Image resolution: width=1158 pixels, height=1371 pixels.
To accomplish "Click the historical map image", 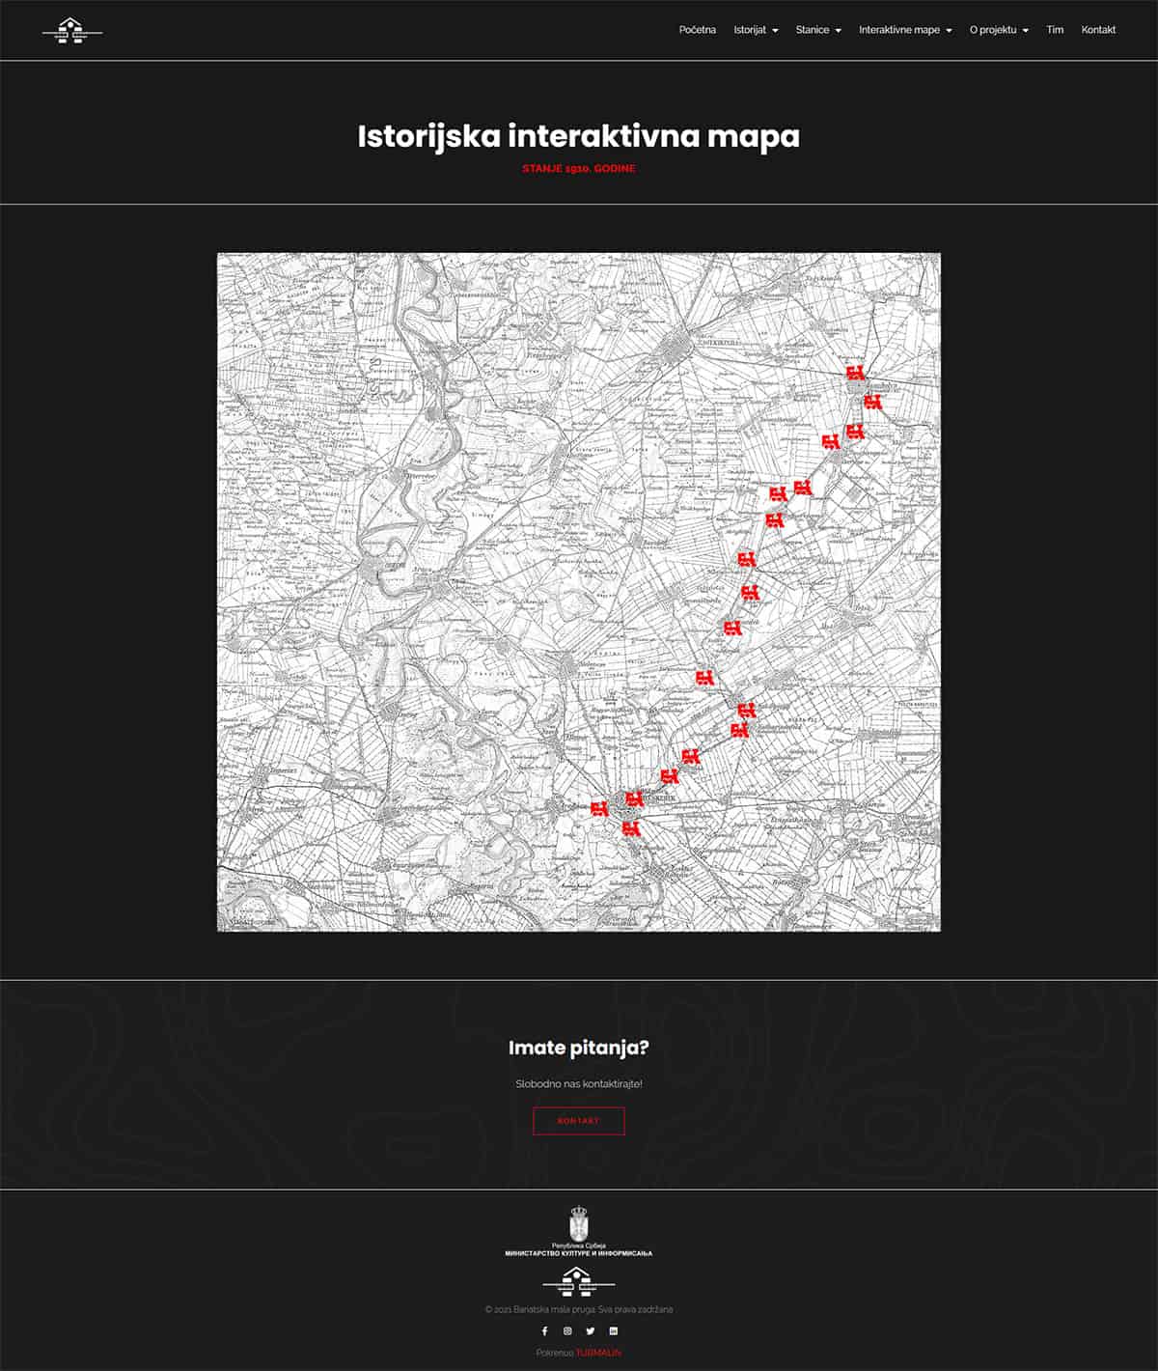I will pyautogui.click(x=579, y=592).
